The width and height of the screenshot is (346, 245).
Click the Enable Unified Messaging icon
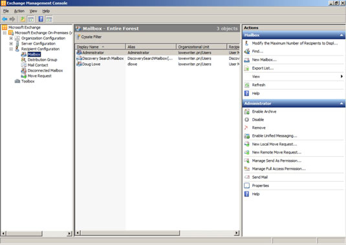[x=246, y=136]
